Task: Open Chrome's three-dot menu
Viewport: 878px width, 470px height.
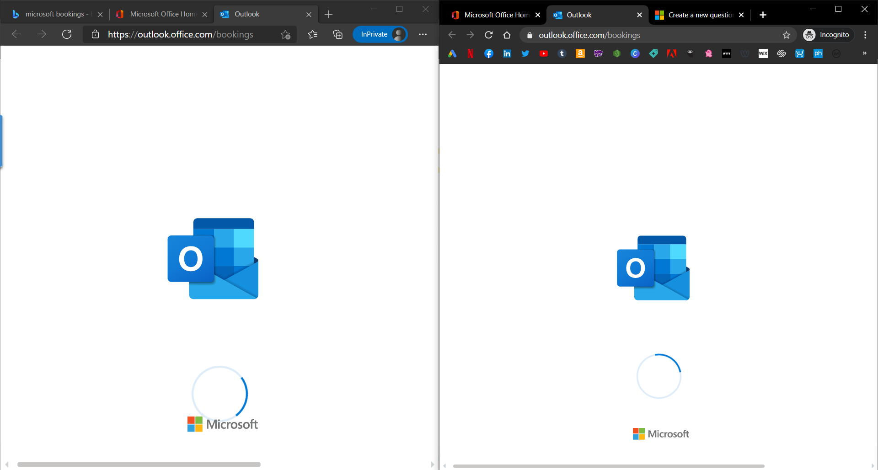Action: tap(865, 35)
